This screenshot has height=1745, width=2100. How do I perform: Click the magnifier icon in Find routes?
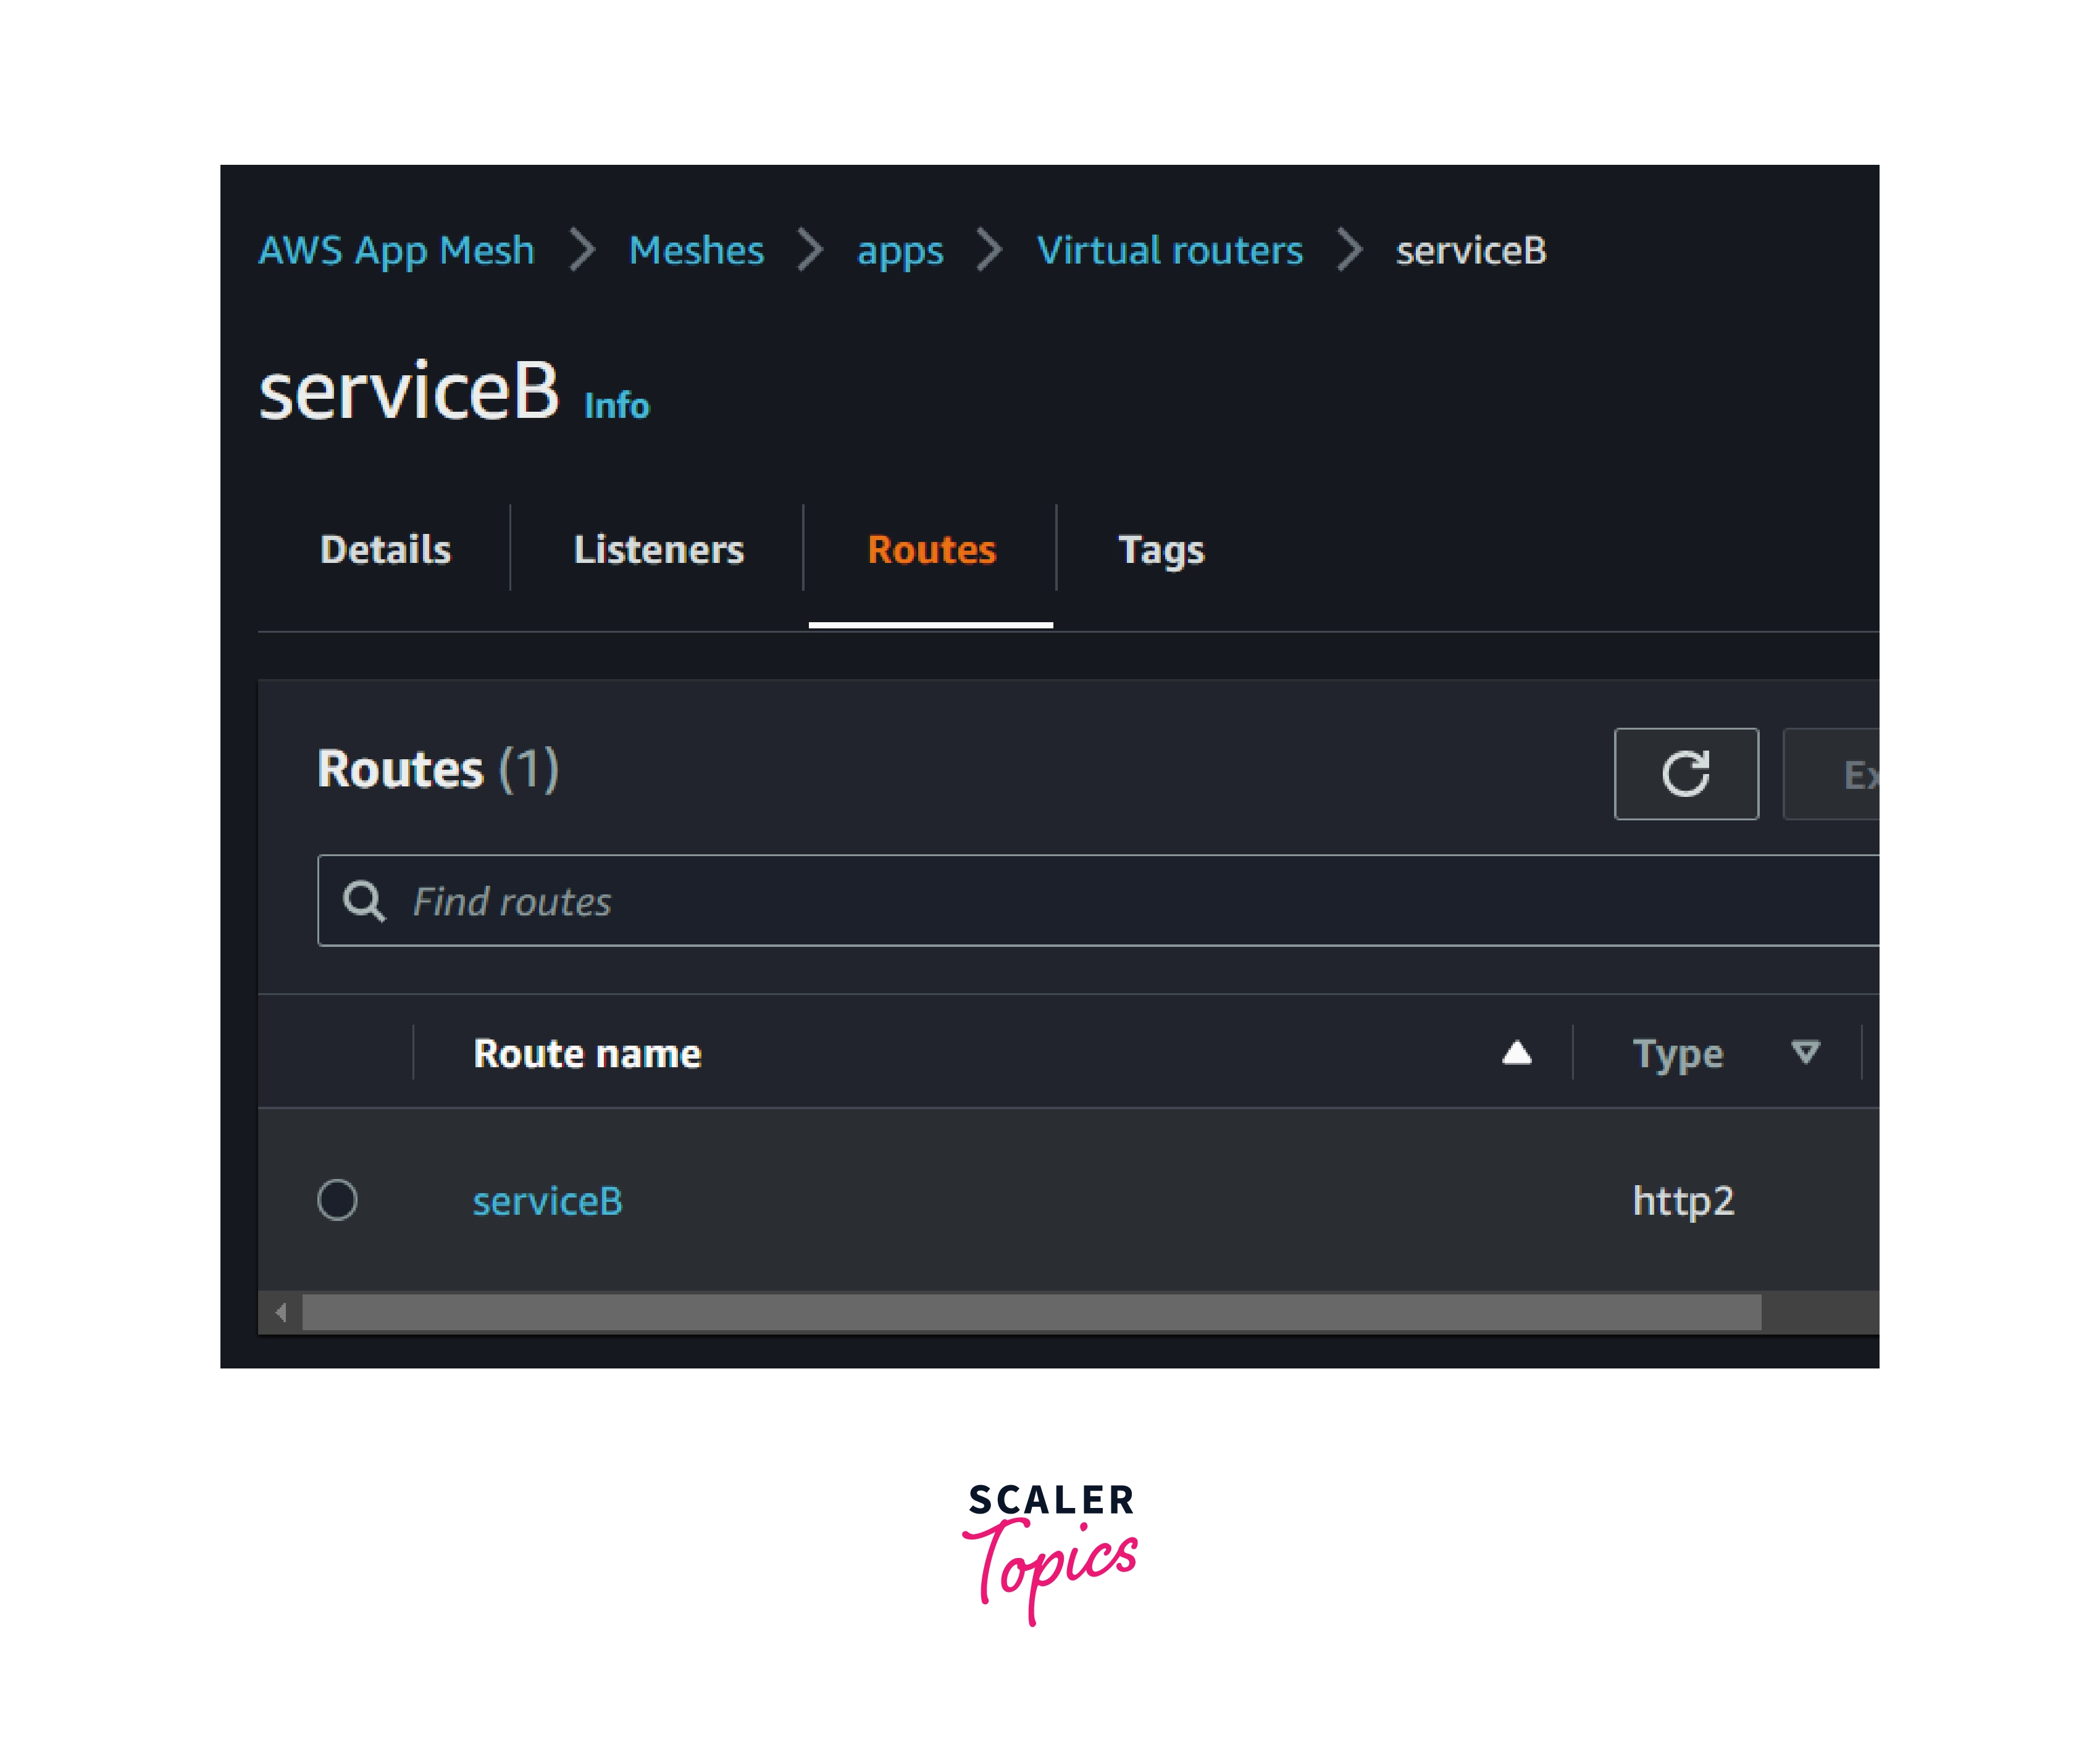364,901
